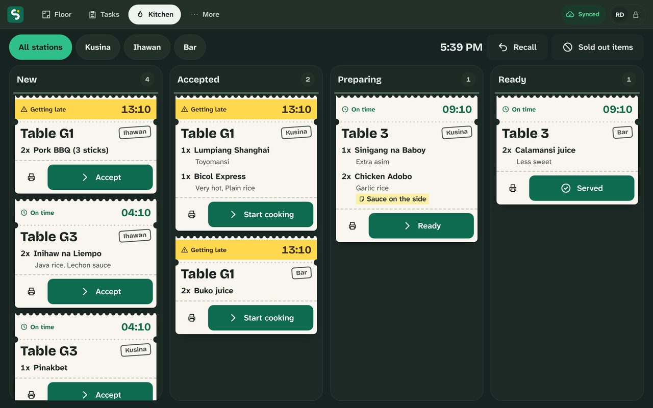653x408 pixels.
Task: Select the Chicken Adobo item line
Action: tap(376, 176)
